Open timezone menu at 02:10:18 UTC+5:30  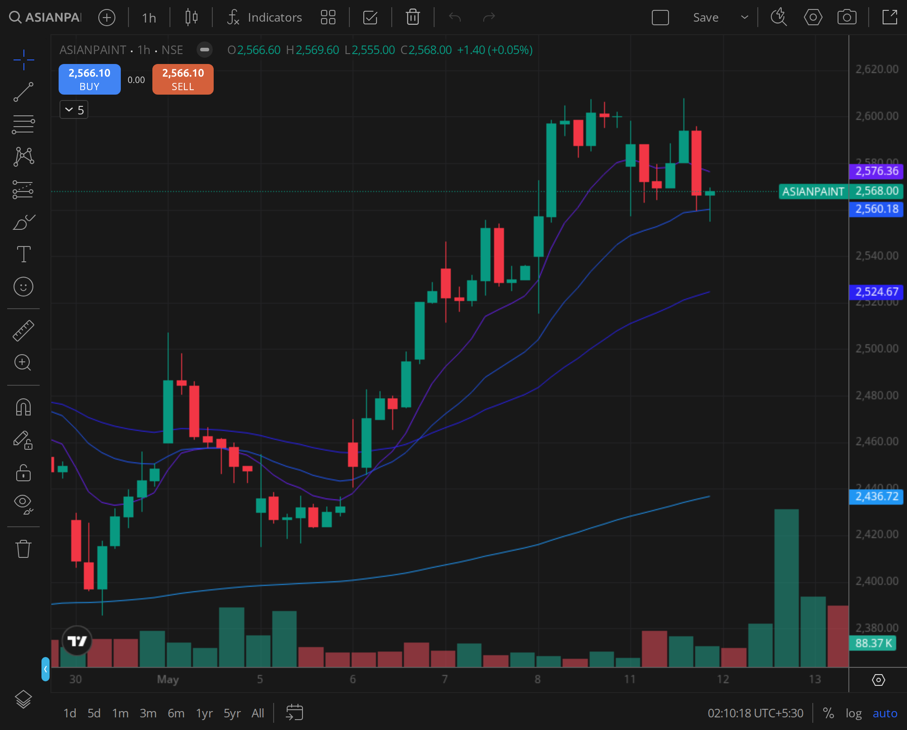coord(756,713)
